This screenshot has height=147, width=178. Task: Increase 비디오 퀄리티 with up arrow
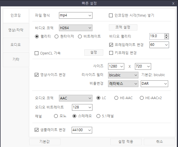tap(166, 35)
